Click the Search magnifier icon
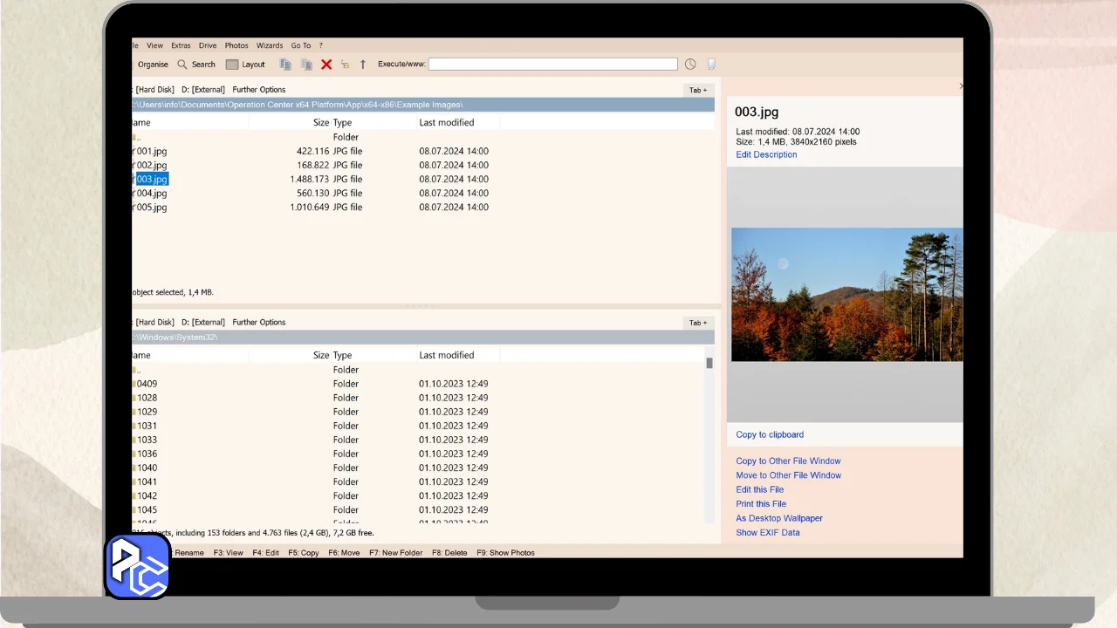 click(182, 65)
